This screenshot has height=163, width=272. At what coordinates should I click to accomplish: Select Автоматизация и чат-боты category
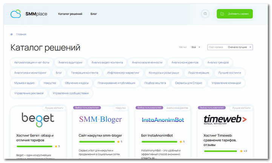pos(32,62)
